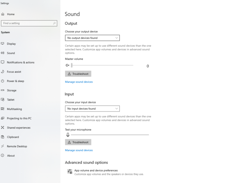Click the muted speaker icon beside volume
The height and width of the screenshot is (183, 238).
(67, 66)
